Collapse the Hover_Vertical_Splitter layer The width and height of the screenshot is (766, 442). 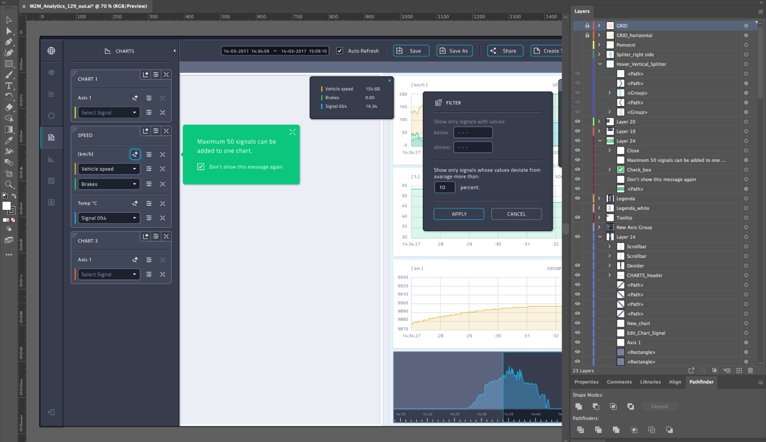599,64
